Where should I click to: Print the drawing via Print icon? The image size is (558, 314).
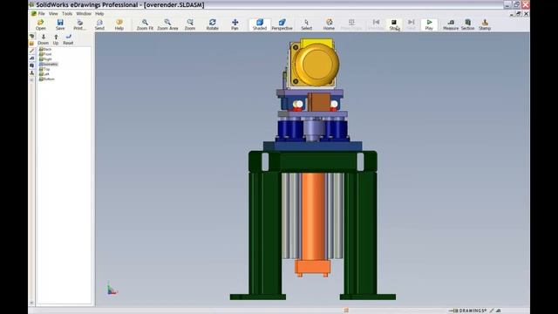[79, 24]
